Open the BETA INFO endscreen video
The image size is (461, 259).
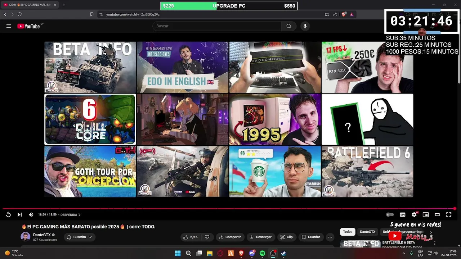pos(90,67)
